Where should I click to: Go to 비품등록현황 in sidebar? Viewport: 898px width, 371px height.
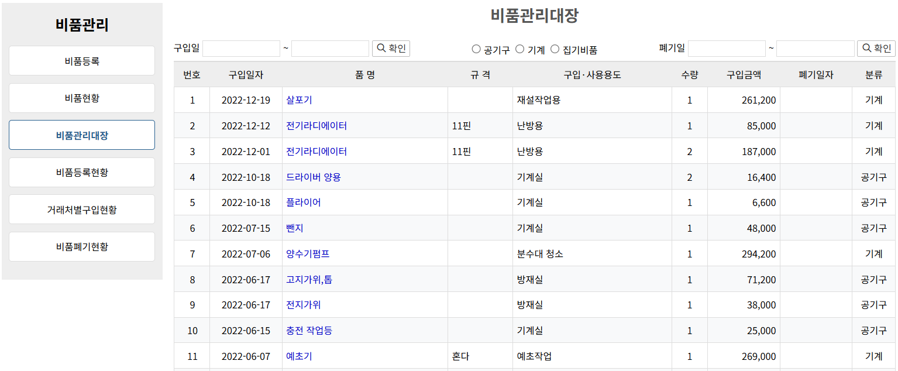point(82,173)
